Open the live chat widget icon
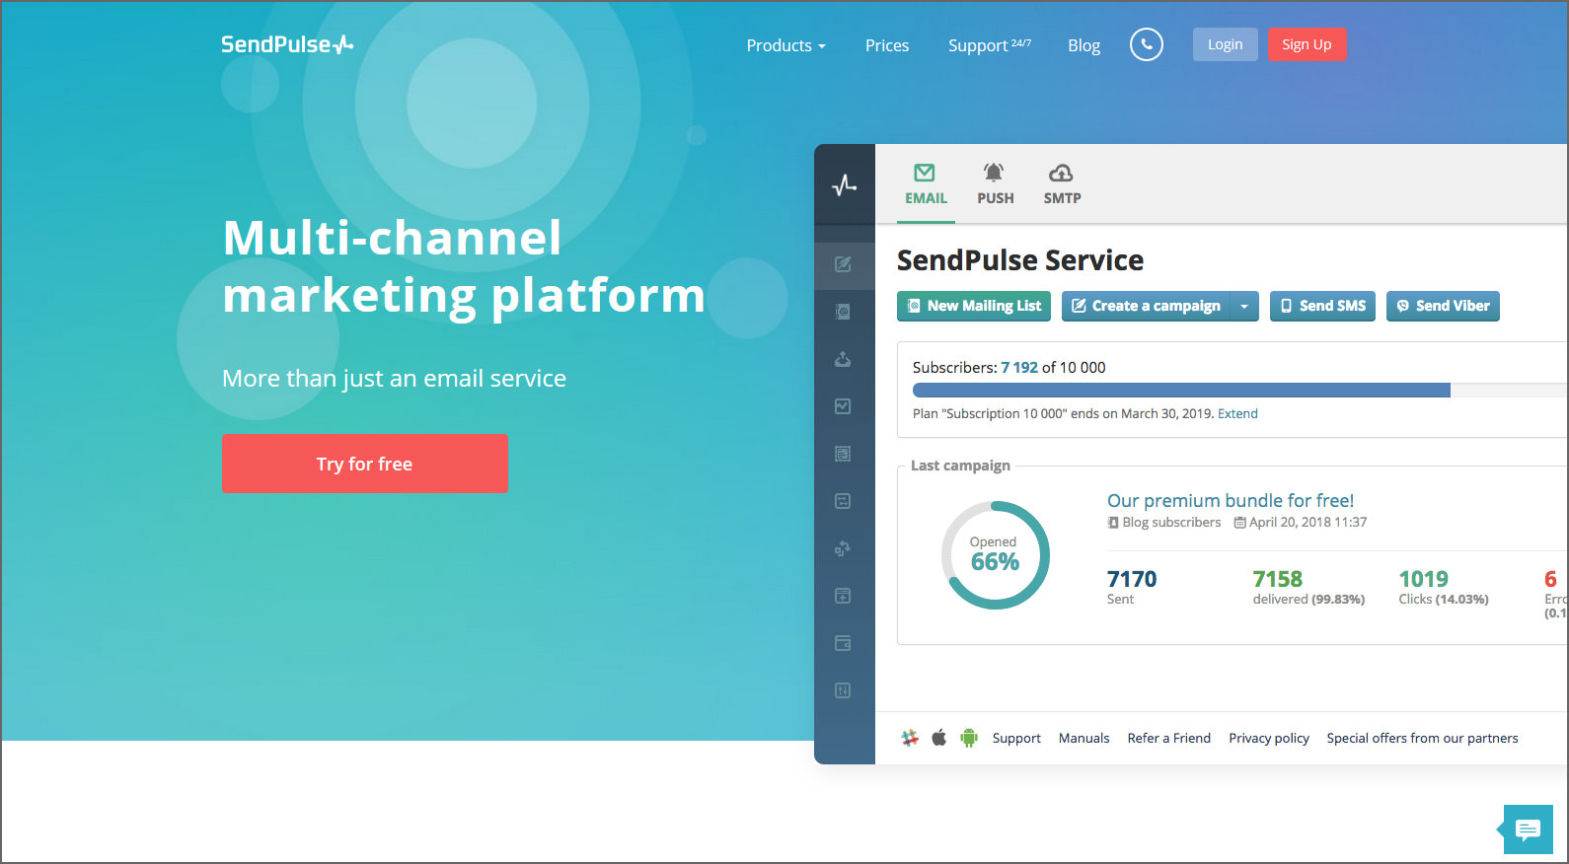1569x864 pixels. pyautogui.click(x=1528, y=829)
